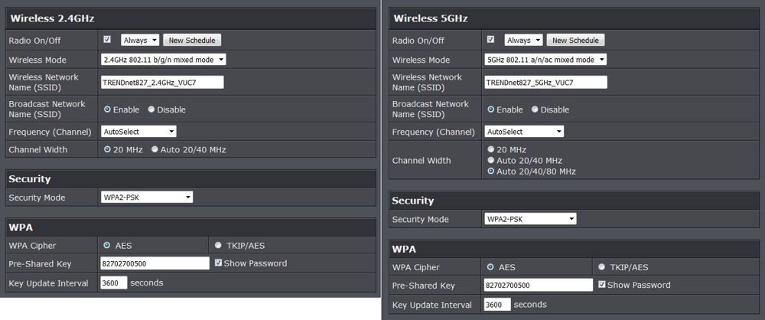Select Enable for 2.4GHz SSID broadcast
Image resolution: width=765 pixels, height=320 pixels.
point(107,109)
